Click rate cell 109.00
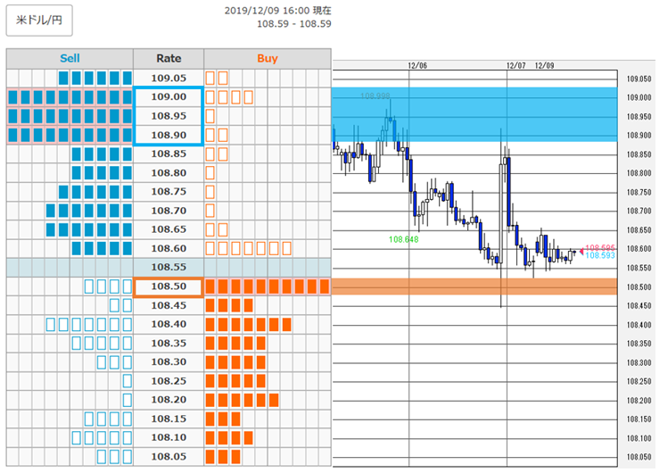 [x=169, y=97]
